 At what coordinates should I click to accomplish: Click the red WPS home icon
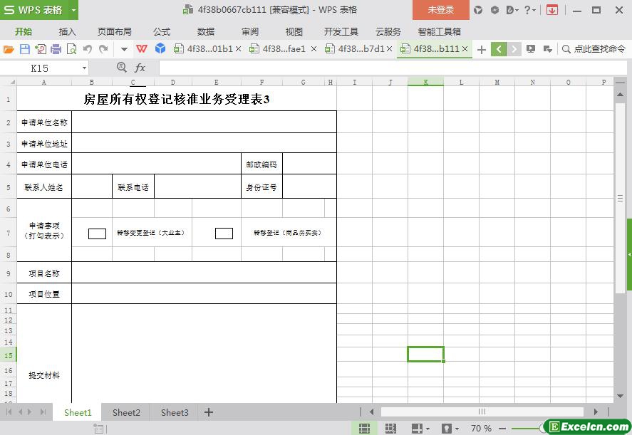pos(142,49)
